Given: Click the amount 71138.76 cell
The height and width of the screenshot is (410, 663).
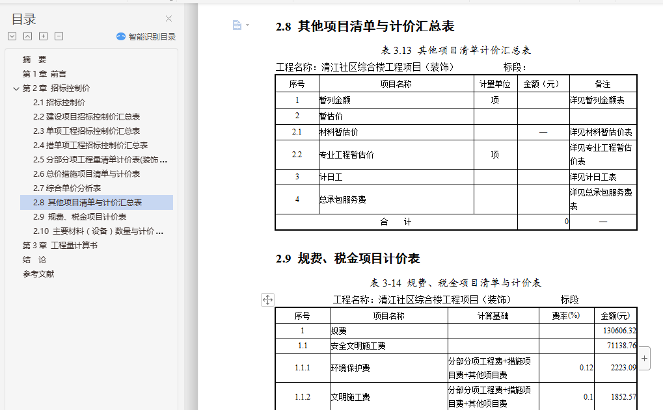Looking at the screenshot, I should click(x=616, y=346).
